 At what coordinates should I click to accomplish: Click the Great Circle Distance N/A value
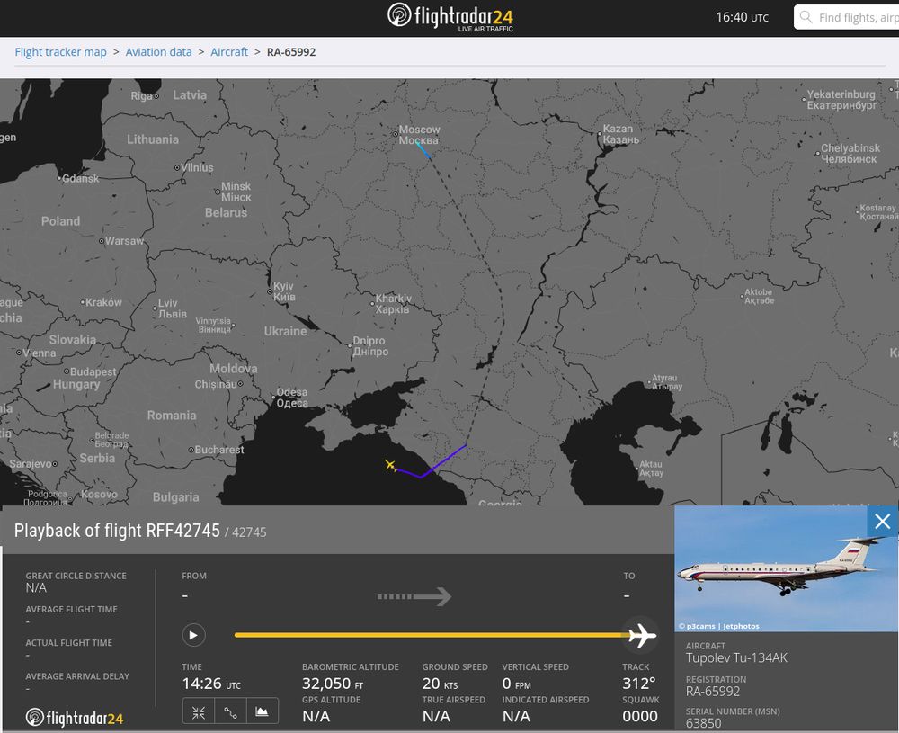[x=36, y=587]
